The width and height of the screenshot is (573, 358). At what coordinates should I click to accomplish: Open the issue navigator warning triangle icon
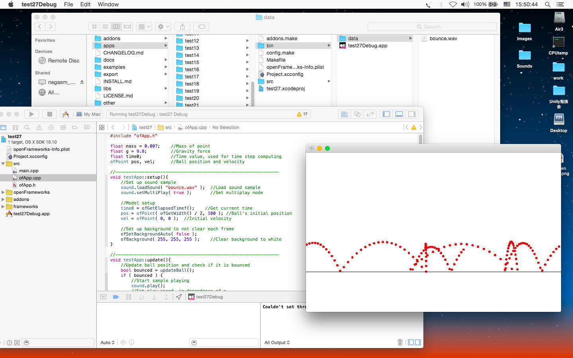pos(39,127)
